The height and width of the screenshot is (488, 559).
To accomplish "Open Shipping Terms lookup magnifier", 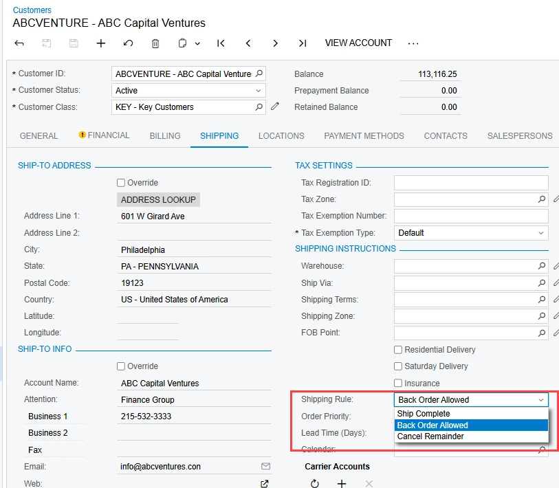I will tap(542, 300).
